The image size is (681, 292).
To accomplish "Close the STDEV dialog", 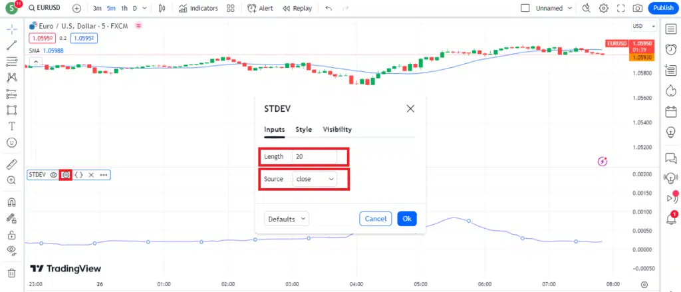I will pos(410,108).
